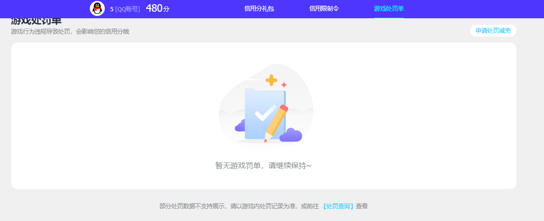Viewport: 544px width, 221px height.
Task: Click the checkmark on the blue folder illustration
Action: [264, 113]
